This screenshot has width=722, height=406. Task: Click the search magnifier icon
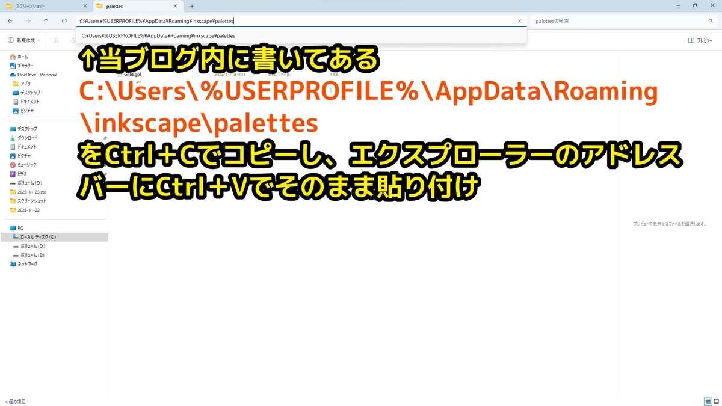tap(711, 20)
